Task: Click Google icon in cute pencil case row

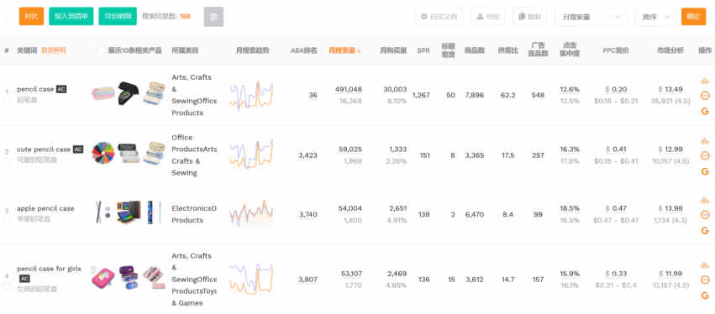Action: click(x=705, y=171)
